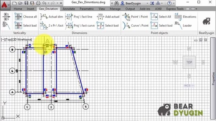The image size is (216, 121).
Task: Click the Leader tool in Point objects
Action: coord(183,26)
